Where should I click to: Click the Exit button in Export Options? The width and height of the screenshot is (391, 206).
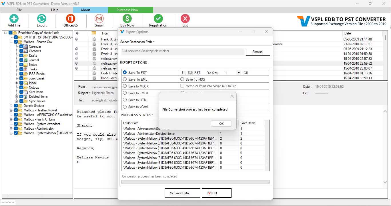(216, 193)
